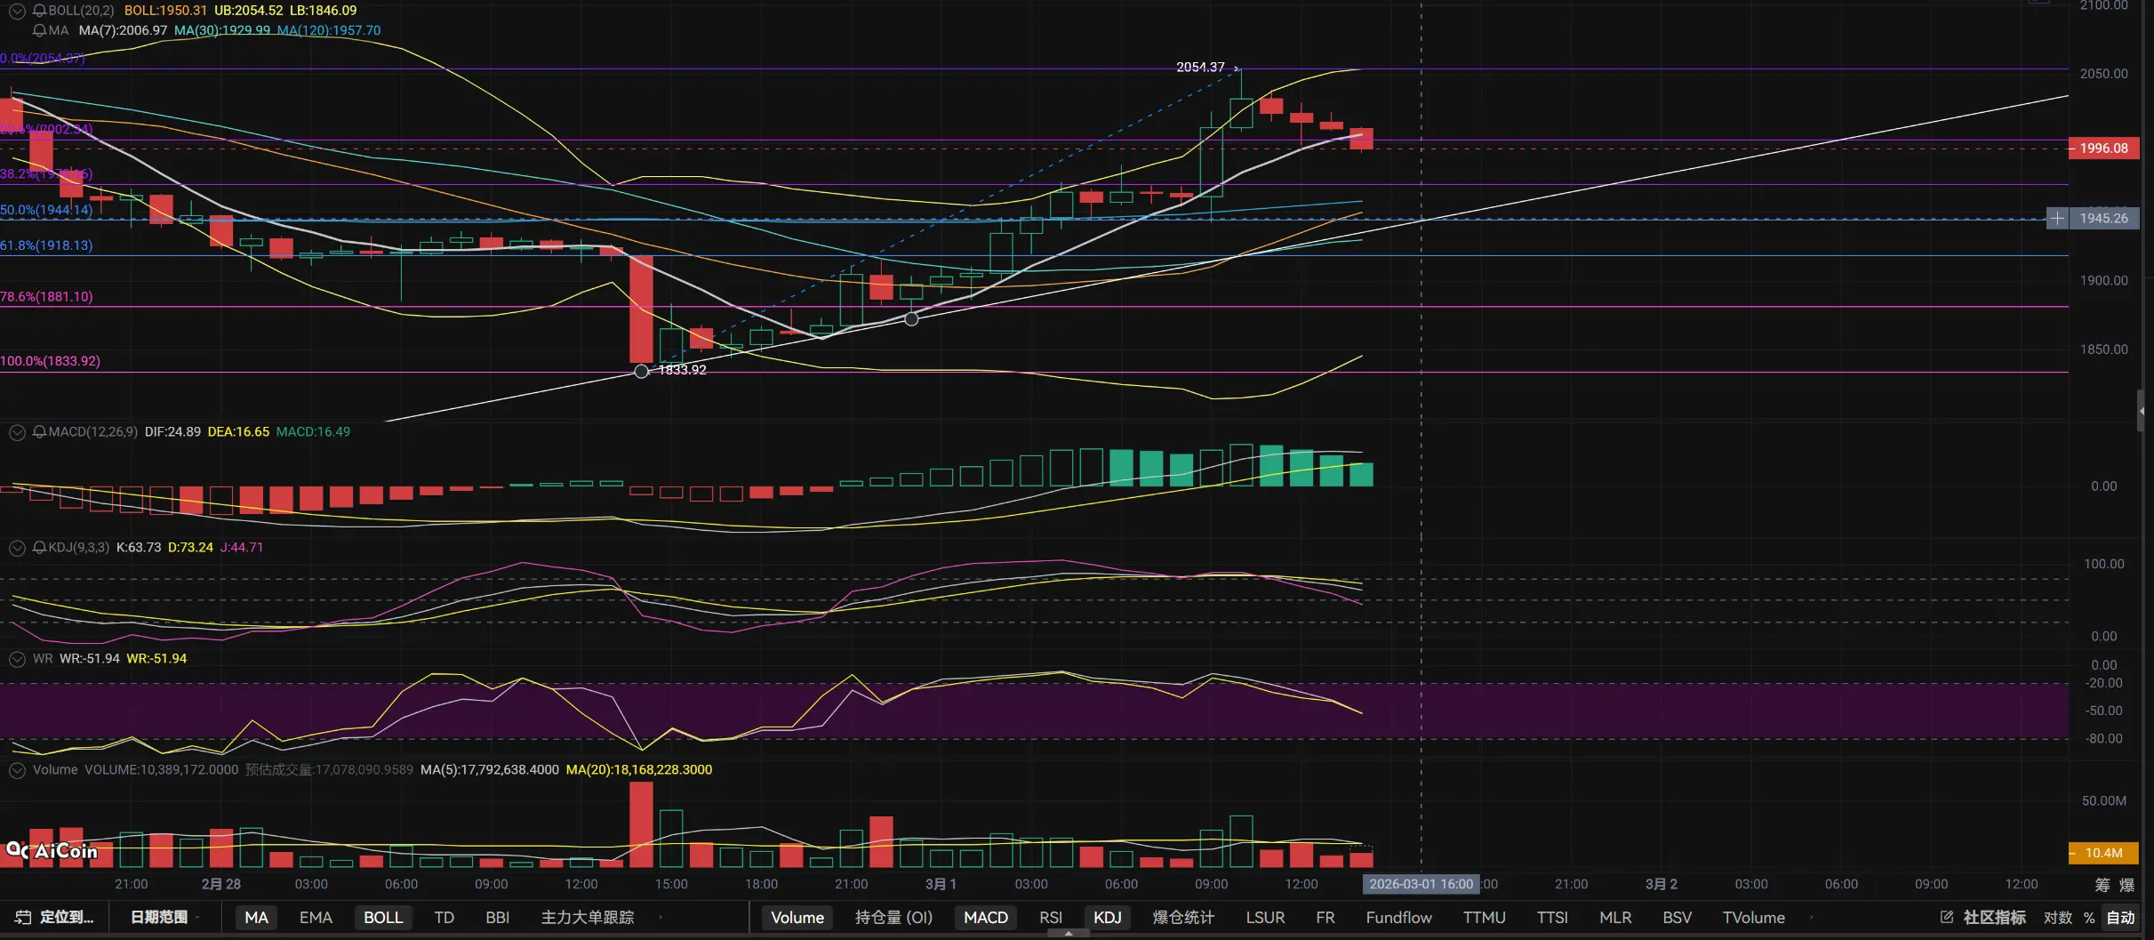Click the 3月 2 date label on time axis

[1662, 884]
